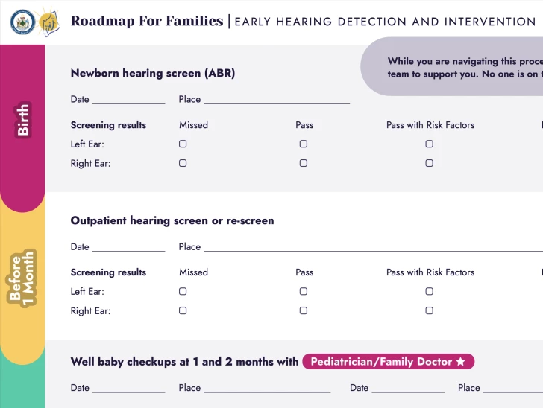This screenshot has width=543, height=408.
Task: Click the Place field under Newborn hearing screen
Action: [x=276, y=99]
